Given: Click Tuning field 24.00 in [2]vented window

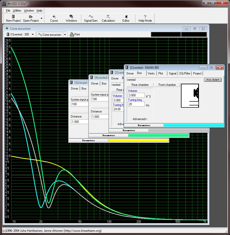Looking at the screenshot, I should [x=118, y=109].
